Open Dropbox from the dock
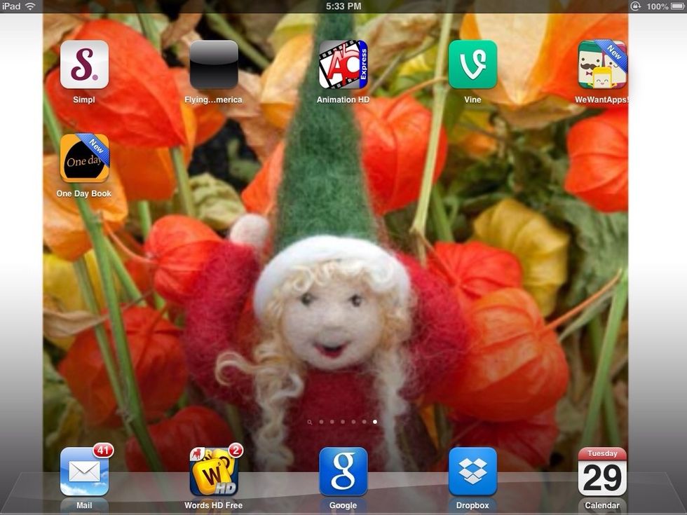This screenshot has width=687, height=515. pos(472,472)
